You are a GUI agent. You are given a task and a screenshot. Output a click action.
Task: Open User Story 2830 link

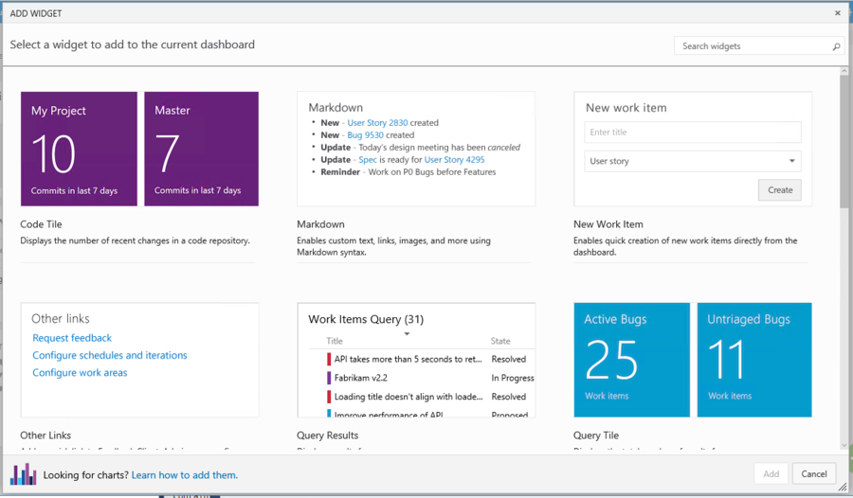(x=377, y=123)
